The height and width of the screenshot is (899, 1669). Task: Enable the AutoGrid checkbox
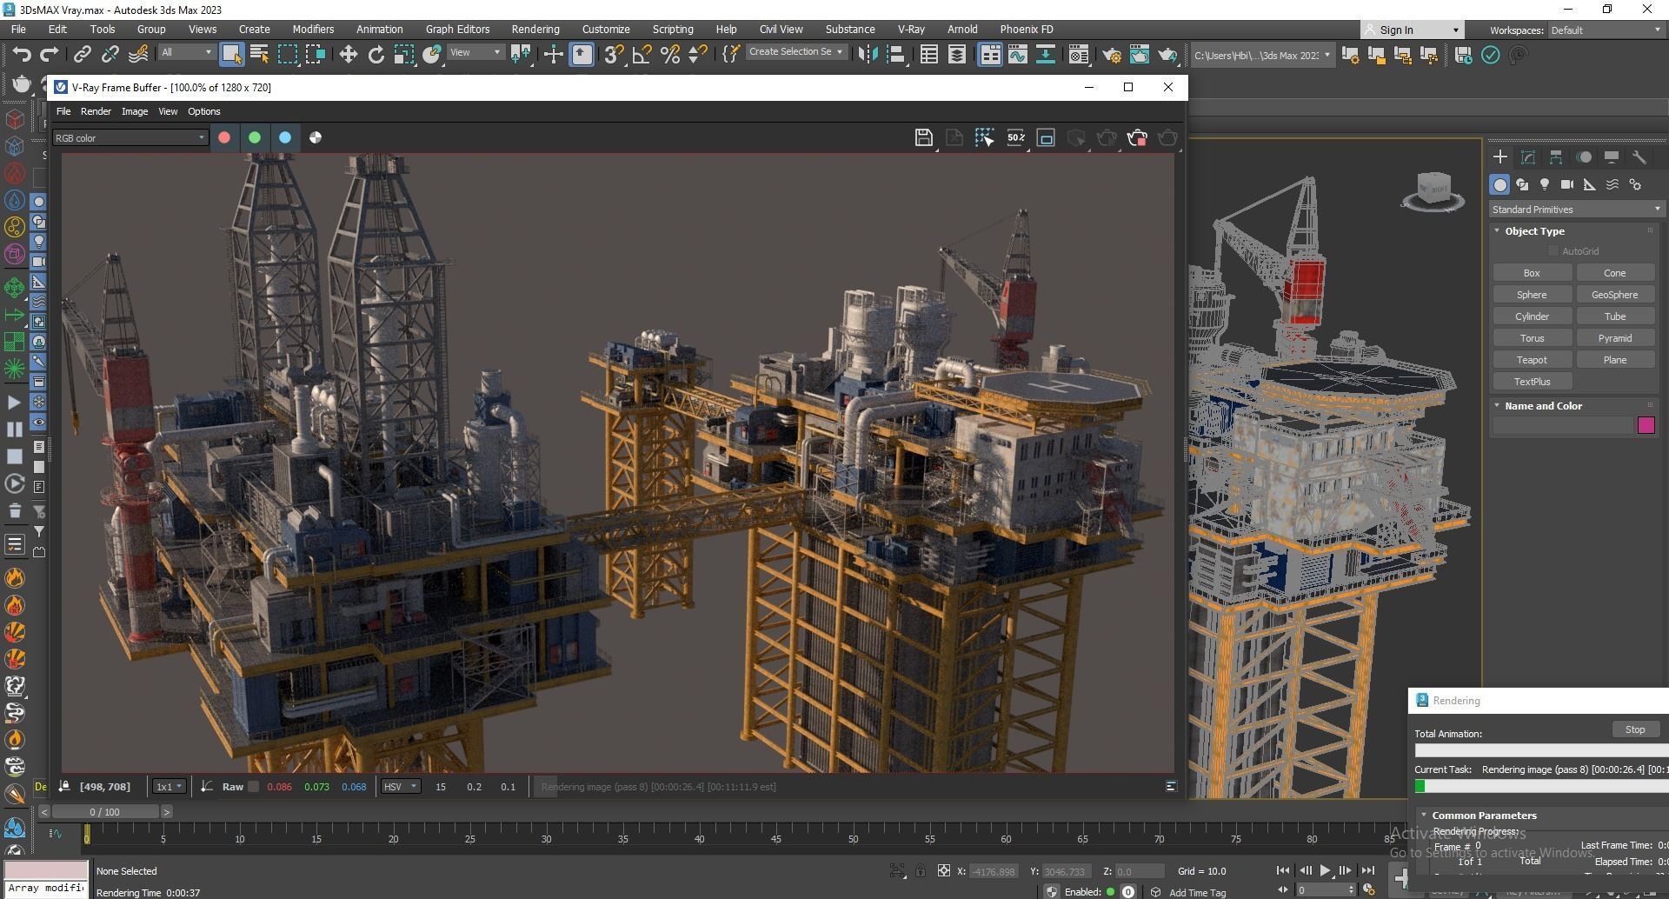pos(1553,251)
